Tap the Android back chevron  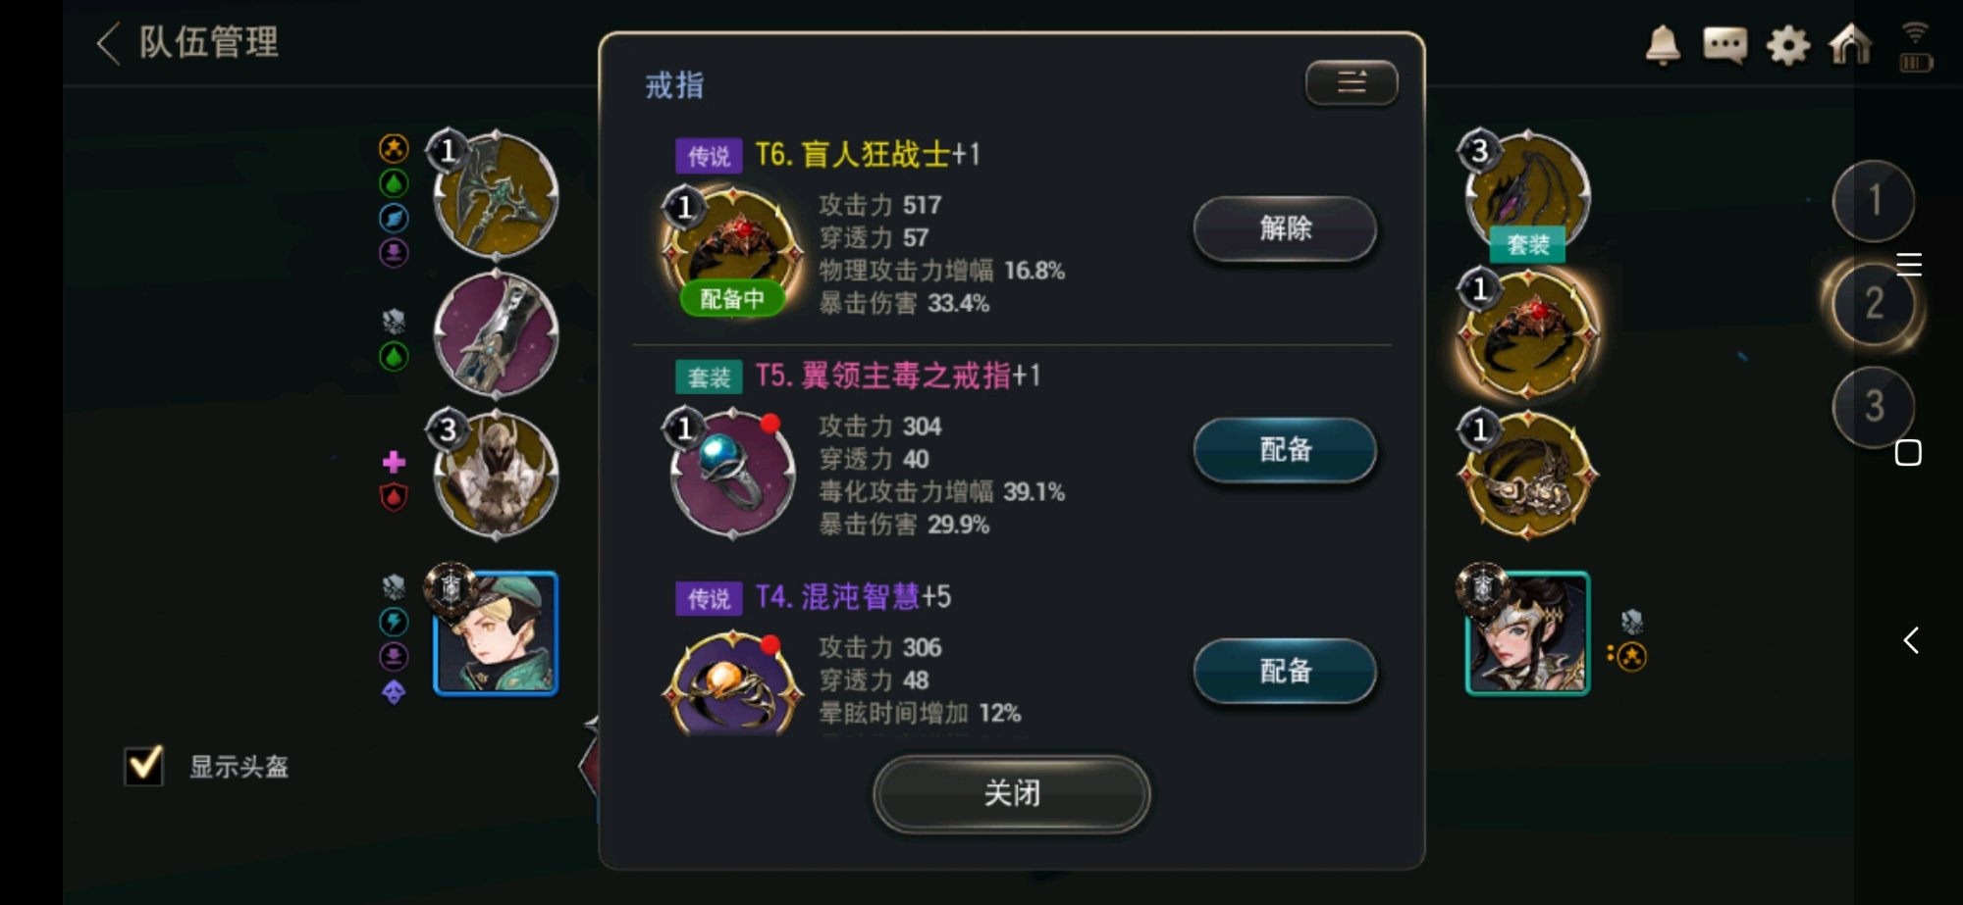coord(1911,640)
